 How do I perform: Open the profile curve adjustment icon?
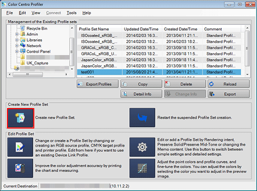pyautogui.click(x=142, y=168)
